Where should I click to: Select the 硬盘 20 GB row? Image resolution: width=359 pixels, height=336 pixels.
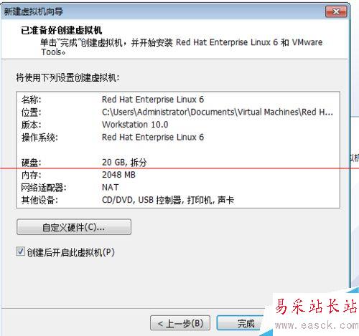pos(178,163)
